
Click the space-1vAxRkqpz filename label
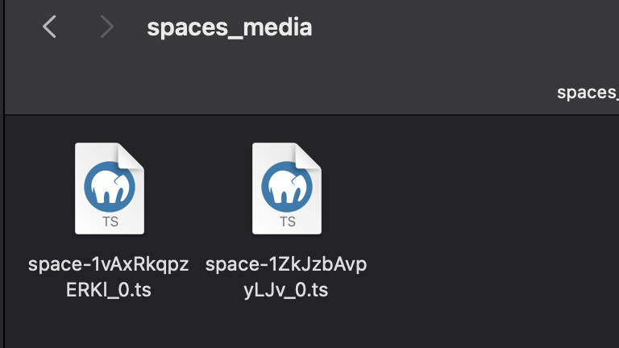pyautogui.click(x=109, y=264)
